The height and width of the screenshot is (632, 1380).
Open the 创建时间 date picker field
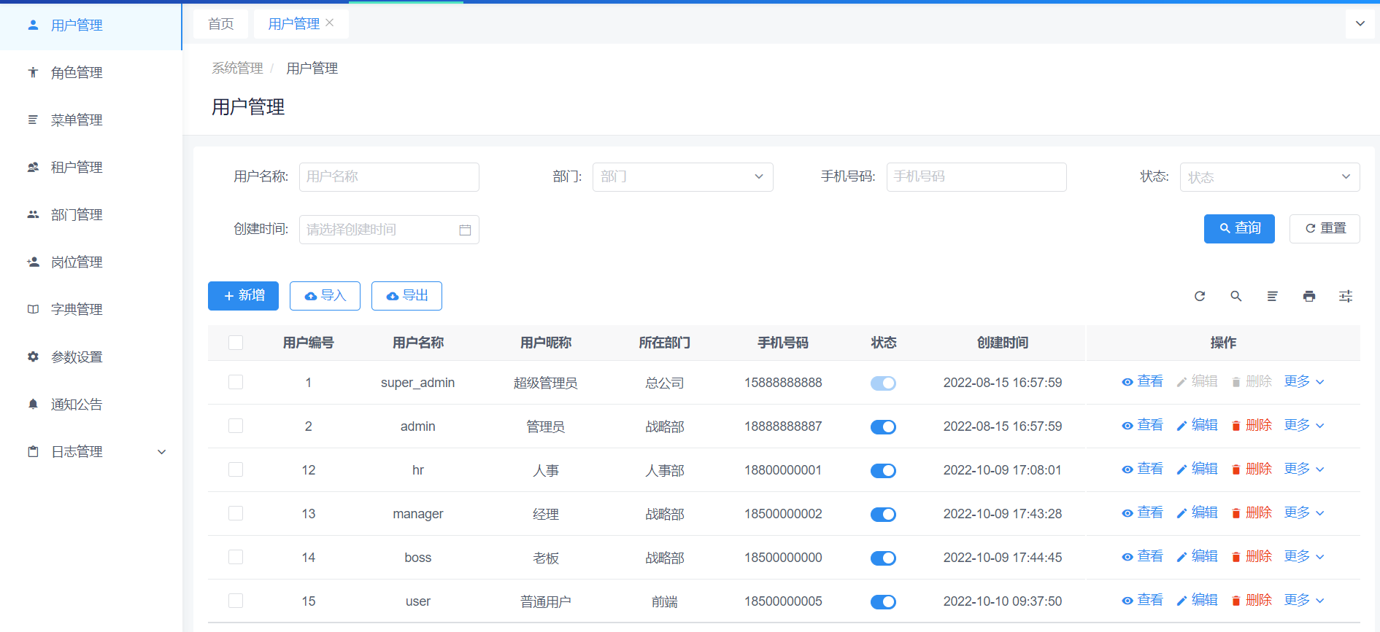coord(389,230)
